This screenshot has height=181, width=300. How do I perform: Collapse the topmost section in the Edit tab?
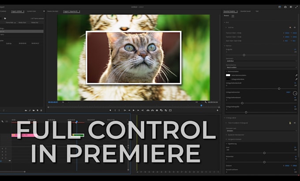225,22
